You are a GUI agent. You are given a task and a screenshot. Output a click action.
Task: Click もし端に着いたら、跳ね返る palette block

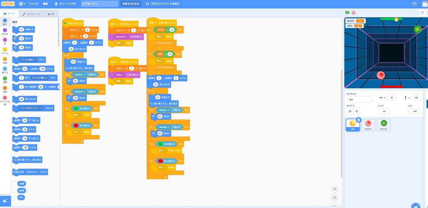pos(27,160)
